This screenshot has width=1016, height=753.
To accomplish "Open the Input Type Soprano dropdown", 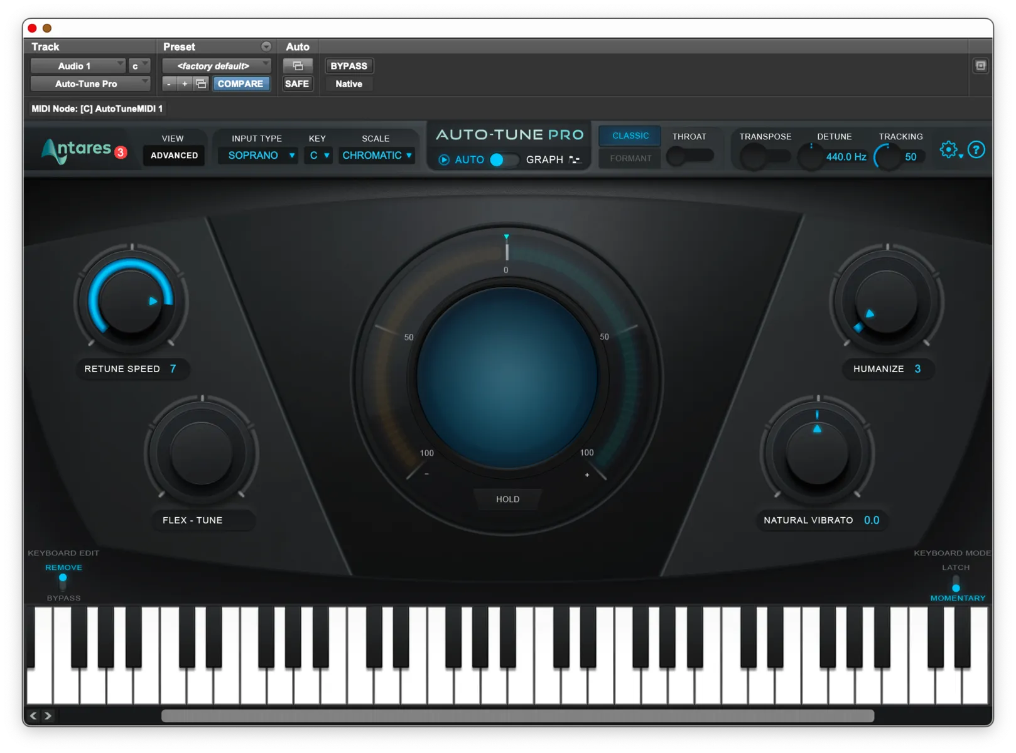I will point(257,155).
